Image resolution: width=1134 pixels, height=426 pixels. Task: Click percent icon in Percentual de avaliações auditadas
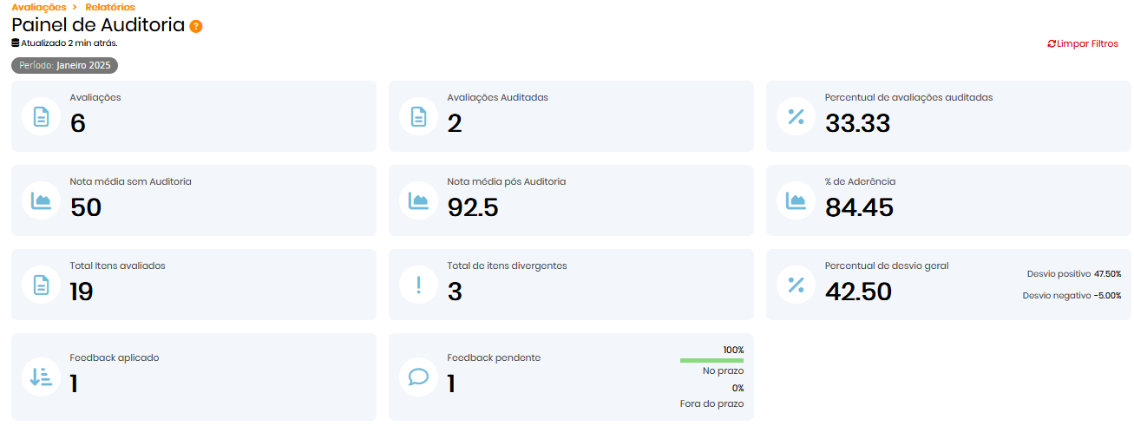tap(796, 116)
